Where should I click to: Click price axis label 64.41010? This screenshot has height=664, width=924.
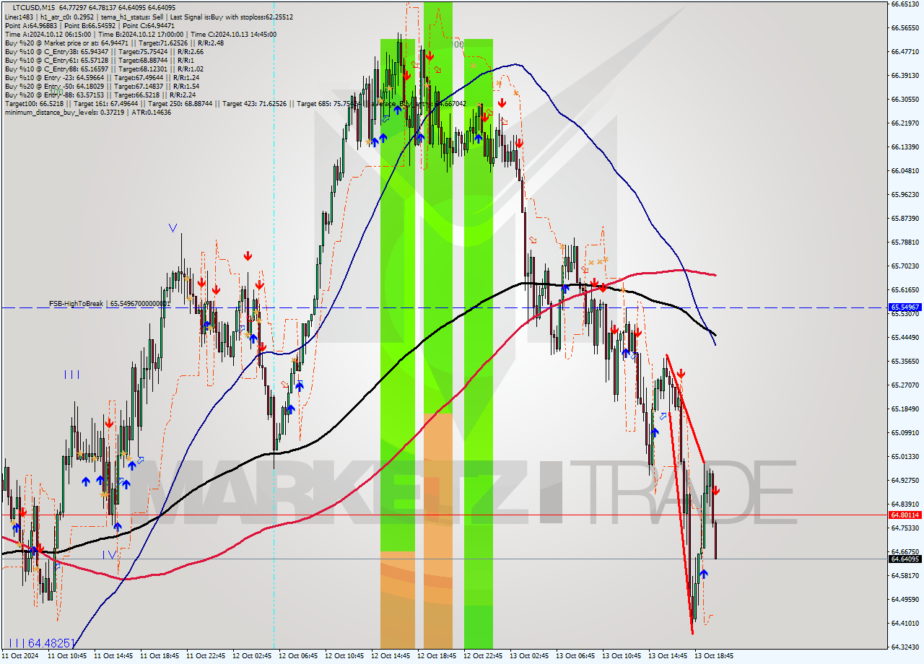pos(905,623)
